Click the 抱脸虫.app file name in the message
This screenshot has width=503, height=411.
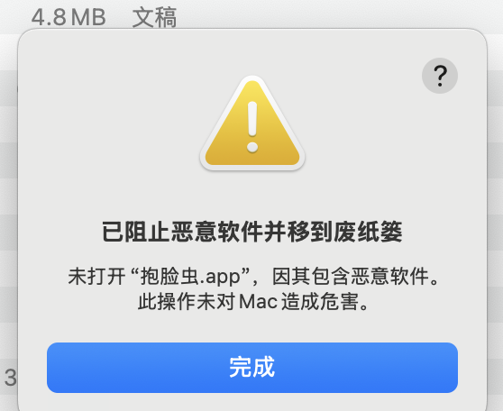click(x=190, y=277)
